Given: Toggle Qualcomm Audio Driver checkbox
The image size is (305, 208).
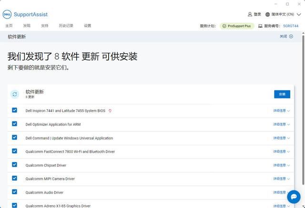Looking at the screenshot, I should click(x=14, y=192).
